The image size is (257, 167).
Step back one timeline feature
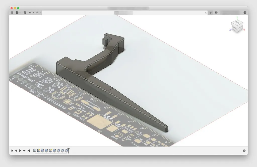pos(16,151)
